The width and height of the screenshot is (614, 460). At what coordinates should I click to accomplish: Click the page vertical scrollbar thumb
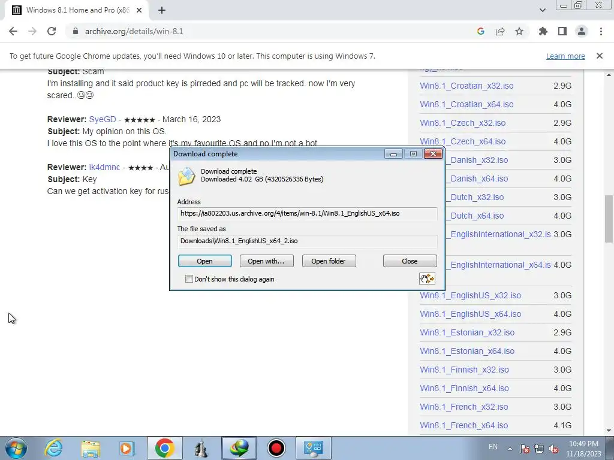tap(609, 219)
